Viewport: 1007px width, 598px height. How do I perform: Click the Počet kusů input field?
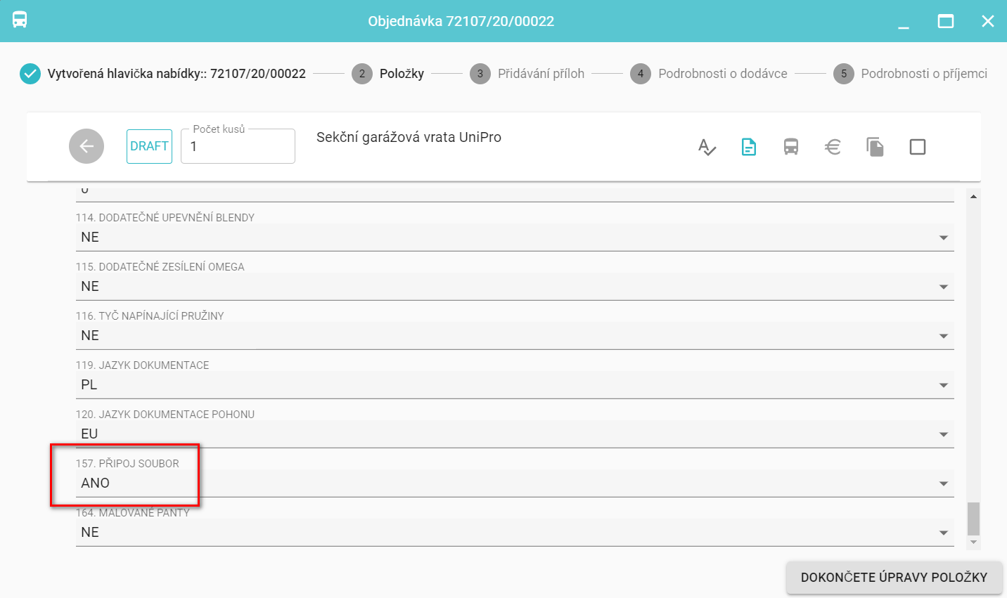coord(238,147)
